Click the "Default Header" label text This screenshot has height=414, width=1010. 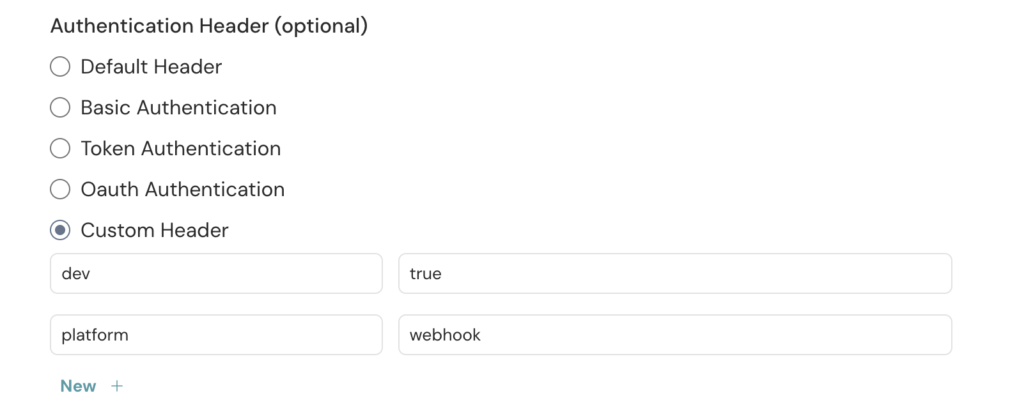[151, 66]
